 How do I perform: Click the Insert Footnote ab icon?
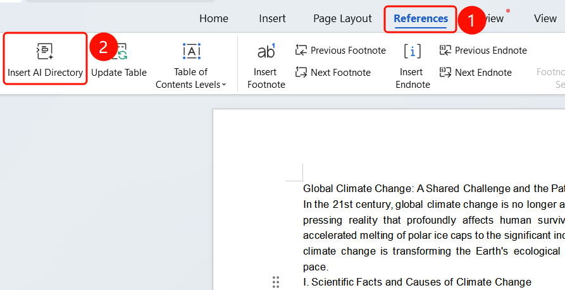(x=266, y=51)
